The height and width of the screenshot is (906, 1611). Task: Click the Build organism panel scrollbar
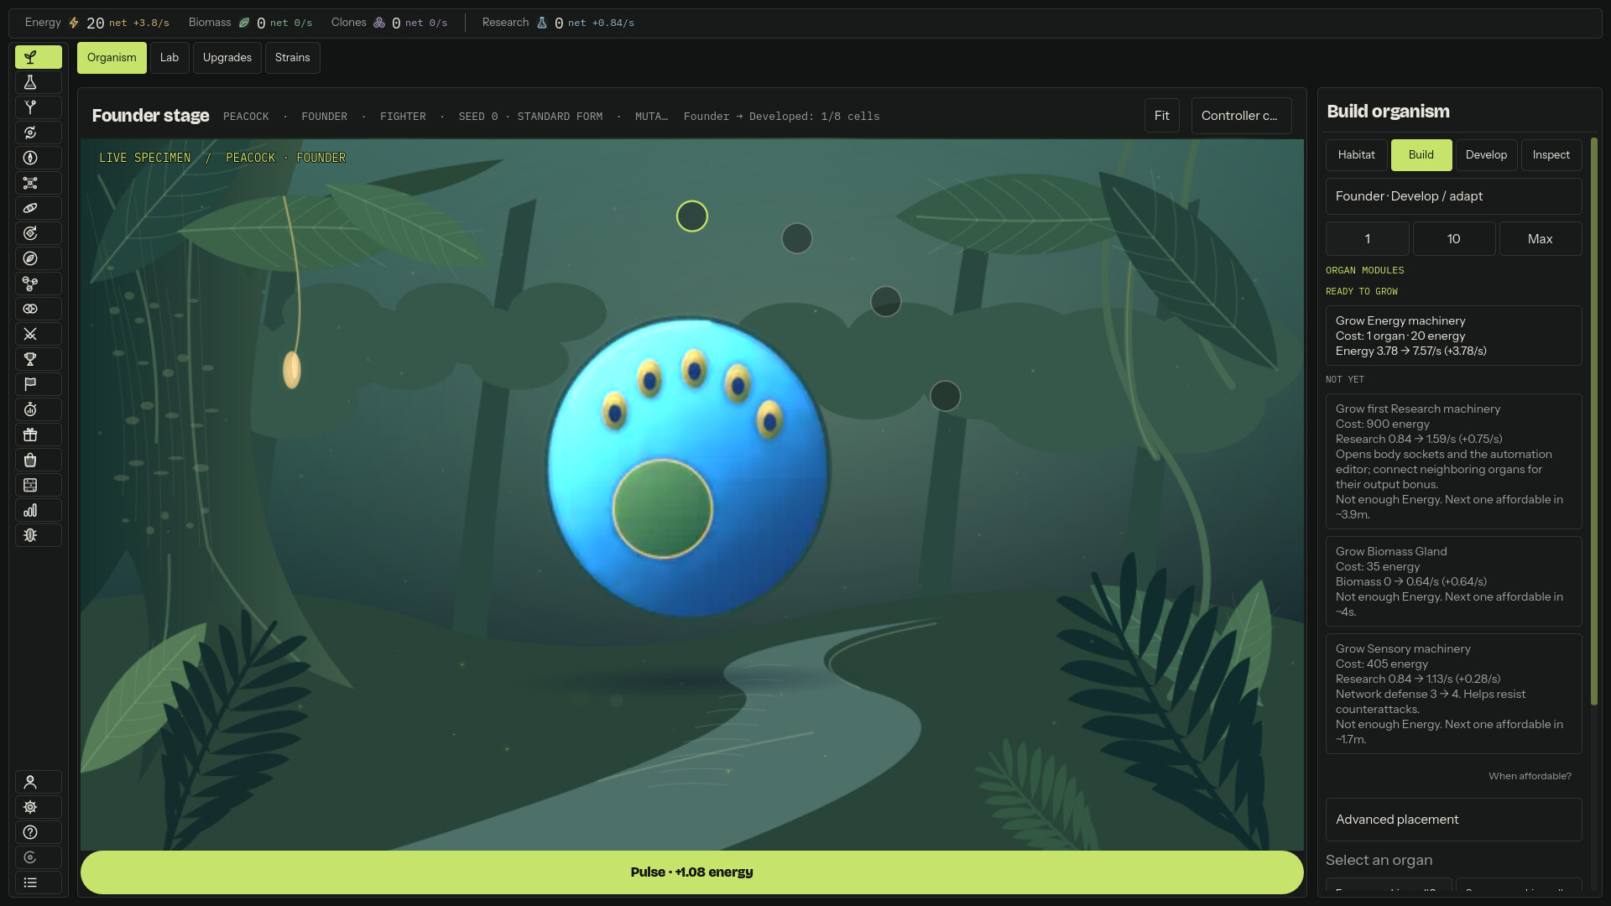tap(1594, 421)
